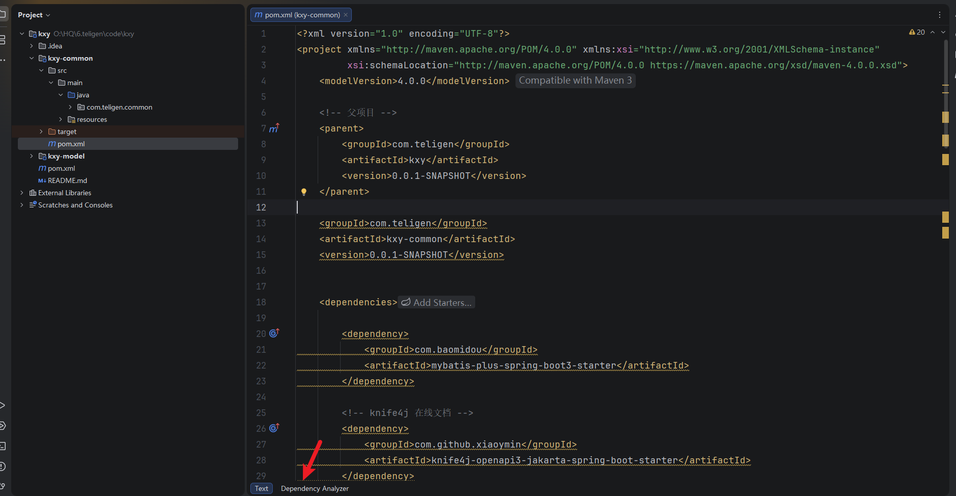Select the target folder row
The height and width of the screenshot is (496, 956).
[127, 132]
